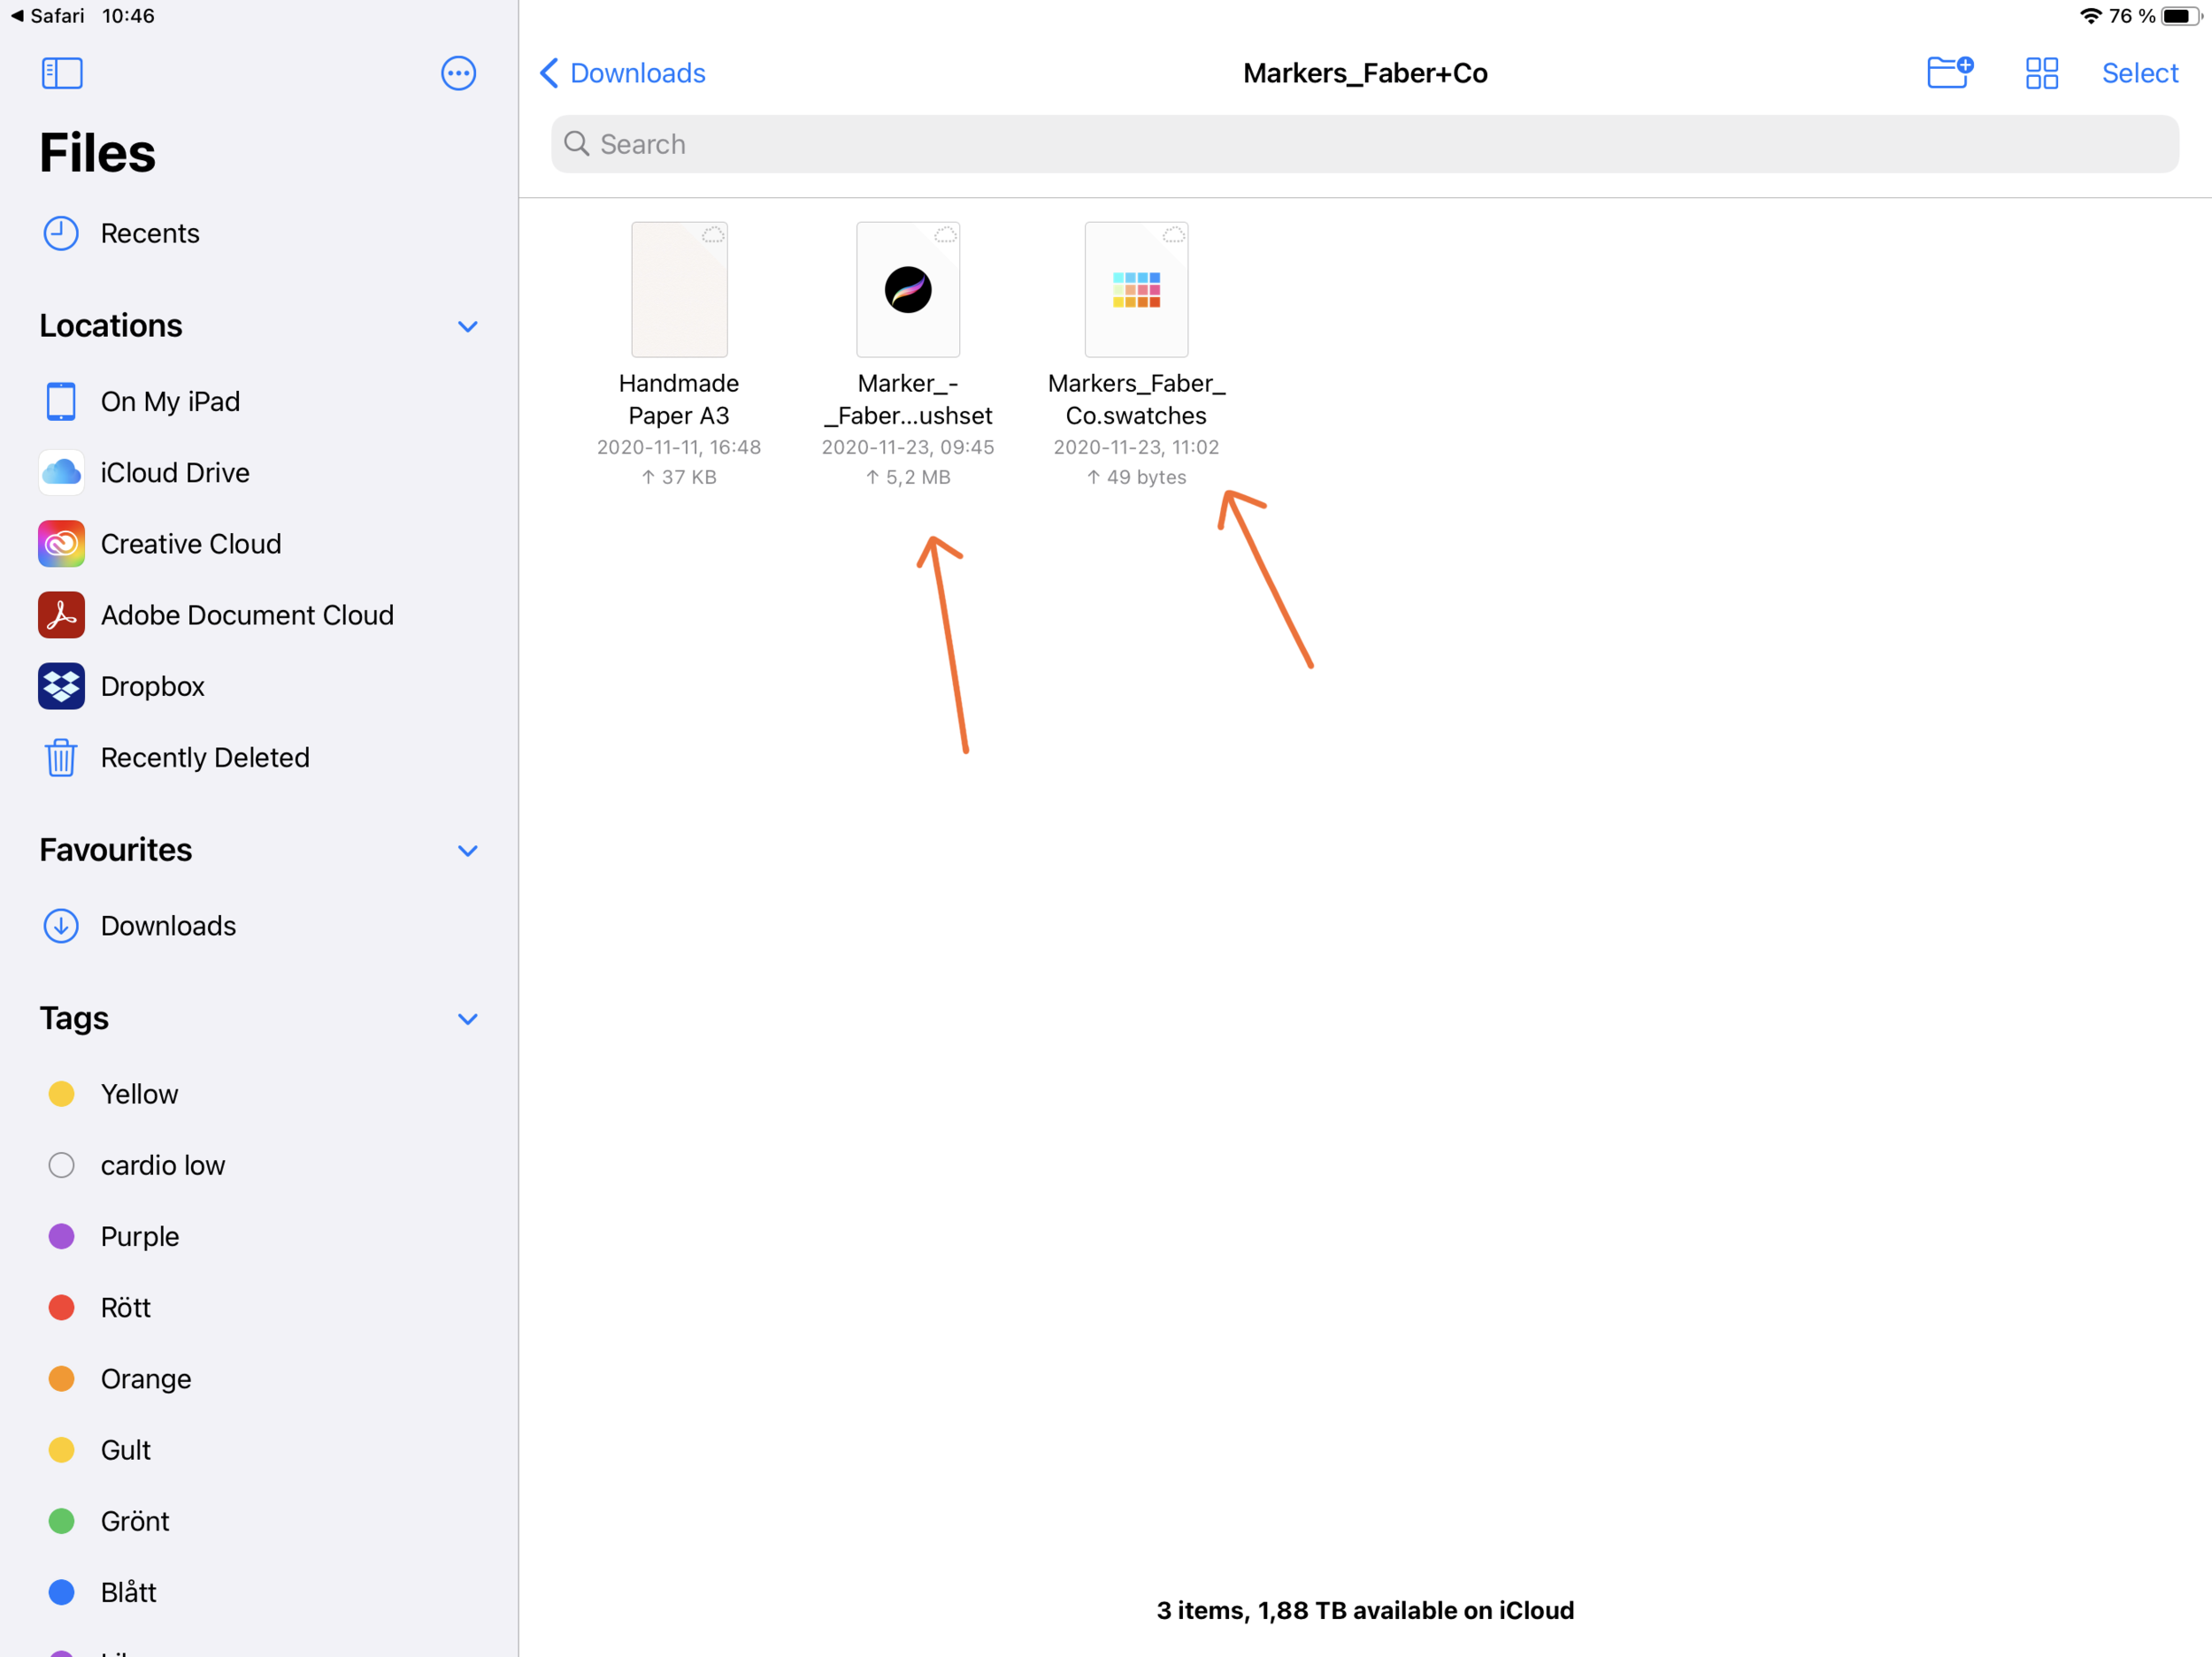Click the Markers_Faber_Co.swatches file name
Screen dimensions: 2212x1657
(1136, 400)
